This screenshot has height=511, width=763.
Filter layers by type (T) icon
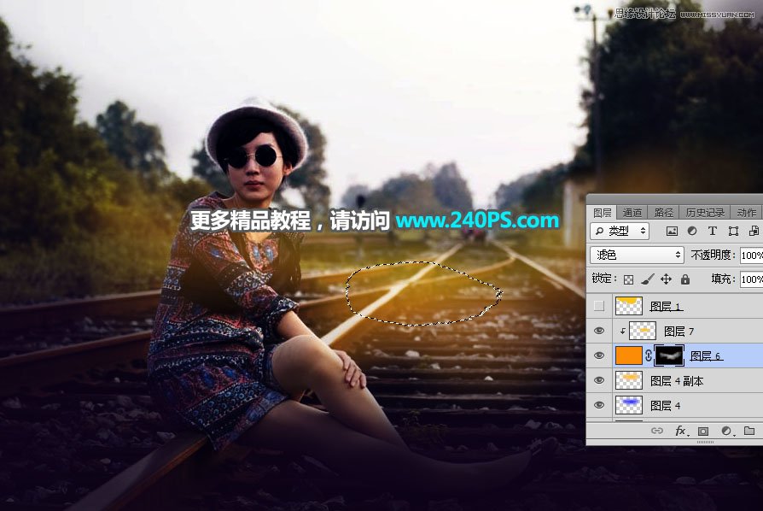point(713,231)
